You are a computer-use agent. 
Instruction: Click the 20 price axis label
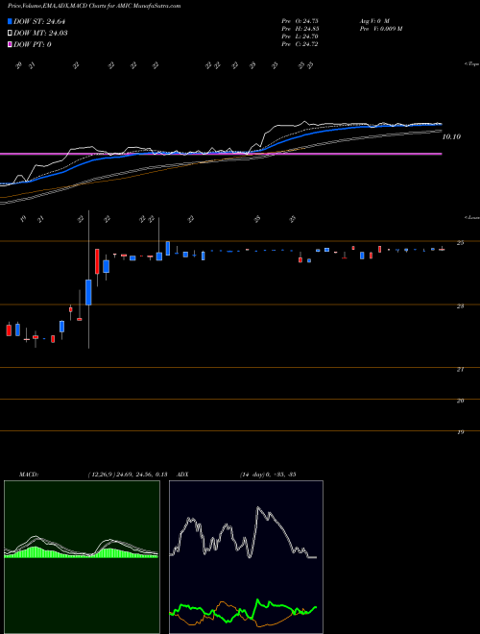pyautogui.click(x=460, y=401)
